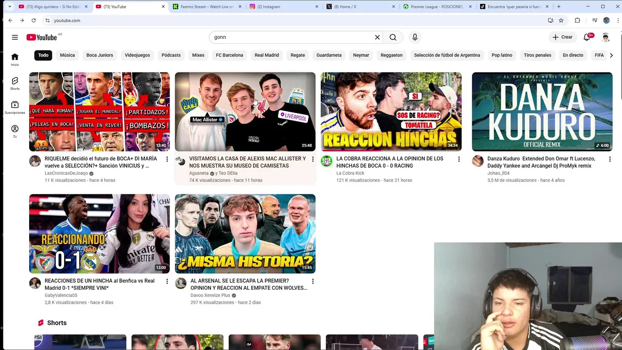The height and width of the screenshot is (350, 622).
Task: Select the FC Barcelona filter chip
Action: tap(229, 55)
